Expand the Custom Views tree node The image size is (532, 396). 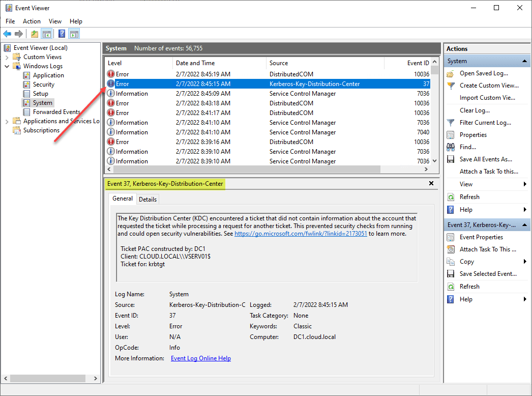[x=7, y=57]
